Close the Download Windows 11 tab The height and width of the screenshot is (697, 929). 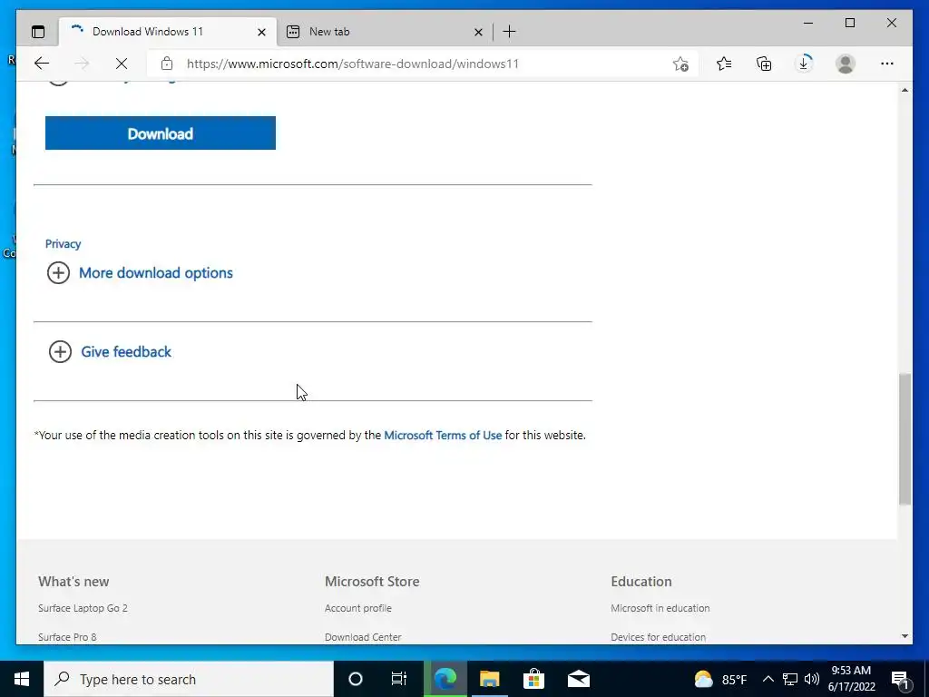(261, 32)
